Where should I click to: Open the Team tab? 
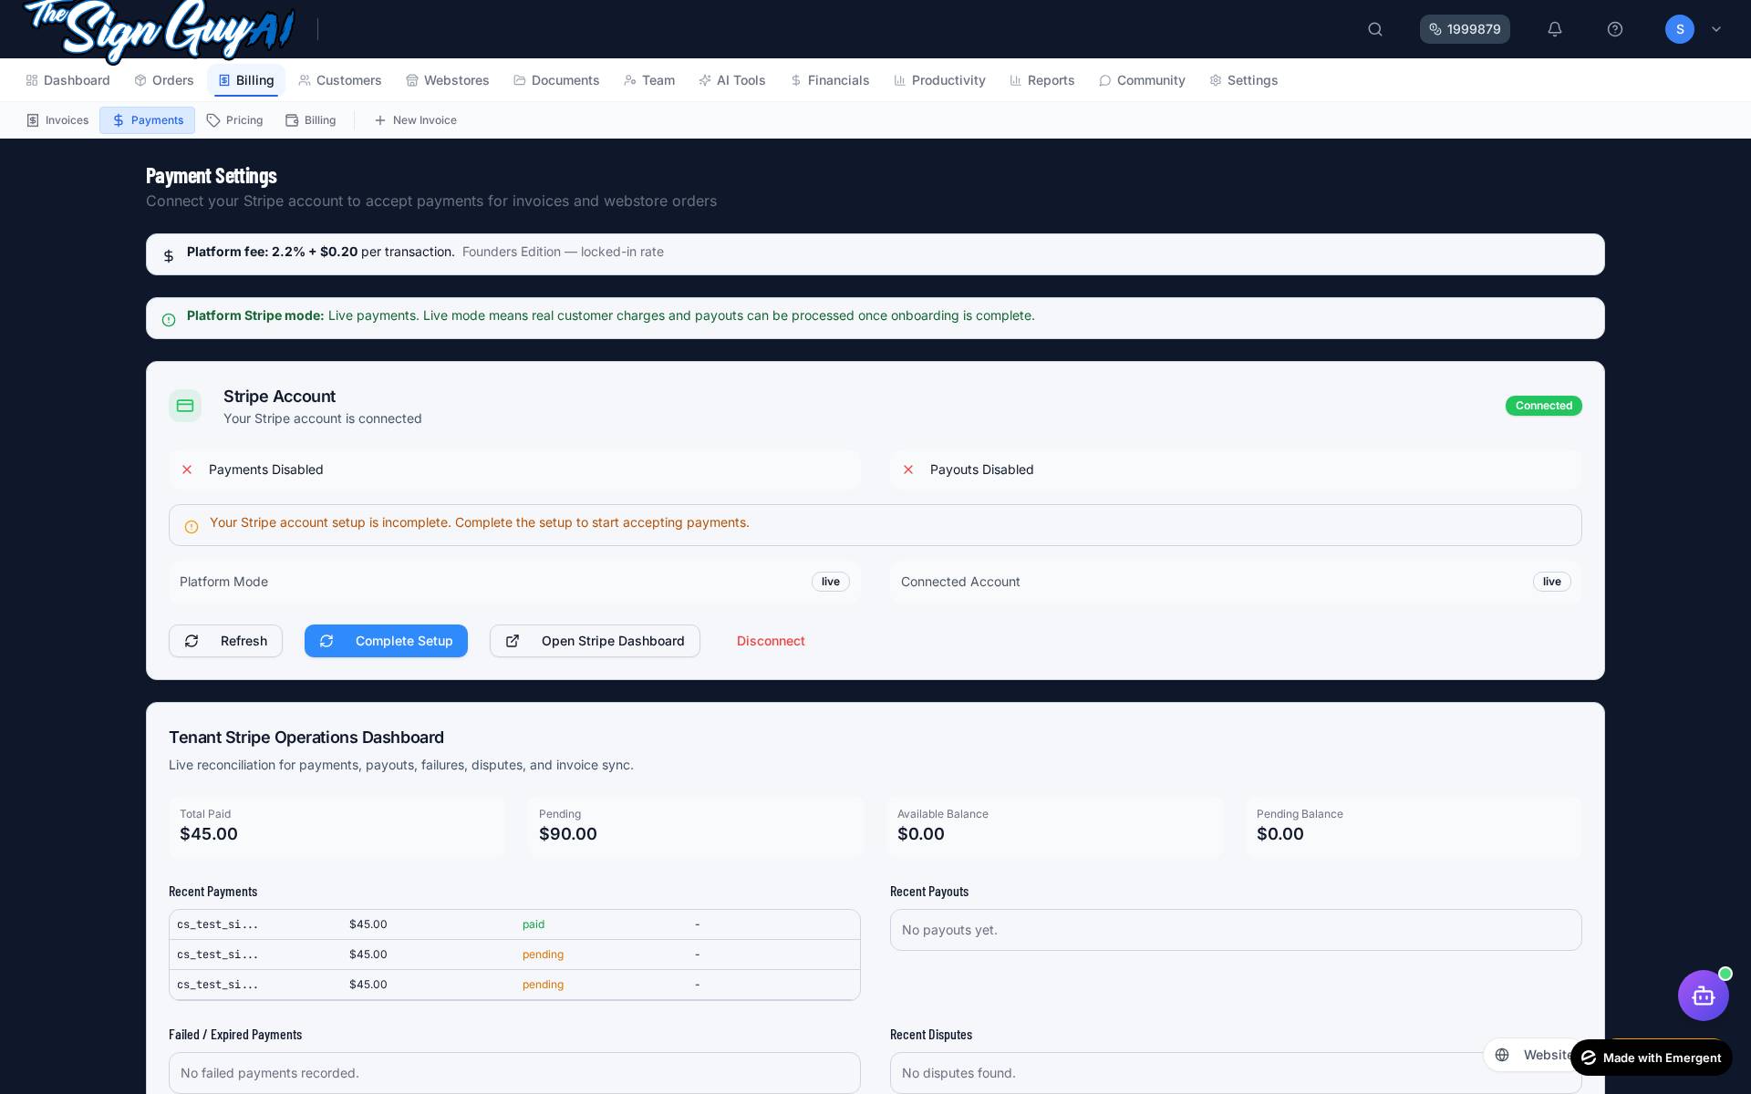[649, 80]
